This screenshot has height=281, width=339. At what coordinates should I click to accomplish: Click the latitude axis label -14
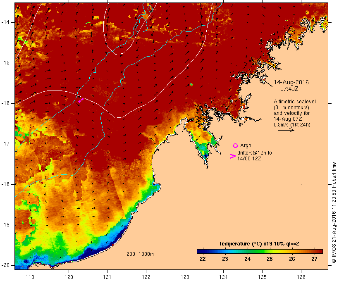tap(5, 22)
